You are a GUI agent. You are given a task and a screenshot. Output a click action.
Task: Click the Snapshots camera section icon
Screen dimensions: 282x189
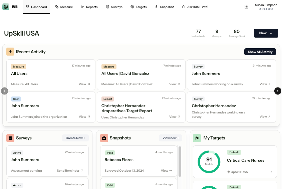tap(104, 138)
